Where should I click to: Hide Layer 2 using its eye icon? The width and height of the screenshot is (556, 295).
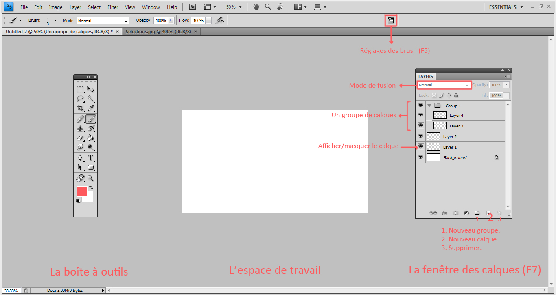(x=420, y=136)
